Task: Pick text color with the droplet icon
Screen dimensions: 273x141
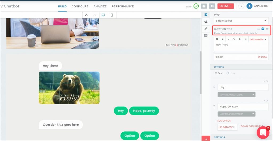Action: (x=240, y=39)
